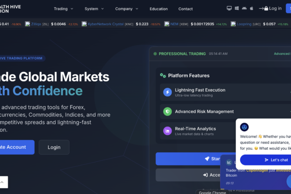Click the Log in link in header

pos(270,8)
